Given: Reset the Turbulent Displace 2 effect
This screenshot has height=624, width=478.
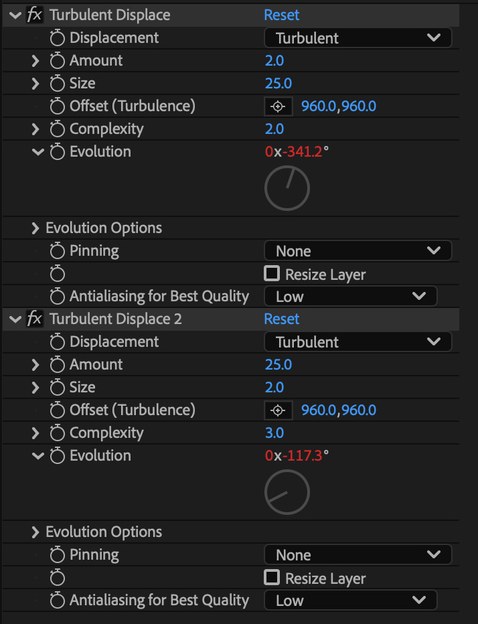Looking at the screenshot, I should (281, 319).
